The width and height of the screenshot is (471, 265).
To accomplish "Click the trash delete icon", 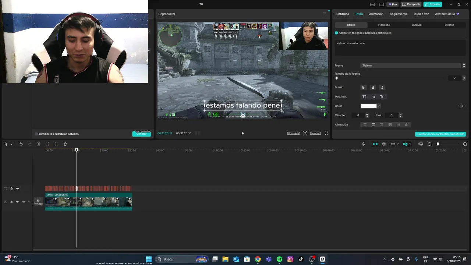I will (65, 144).
